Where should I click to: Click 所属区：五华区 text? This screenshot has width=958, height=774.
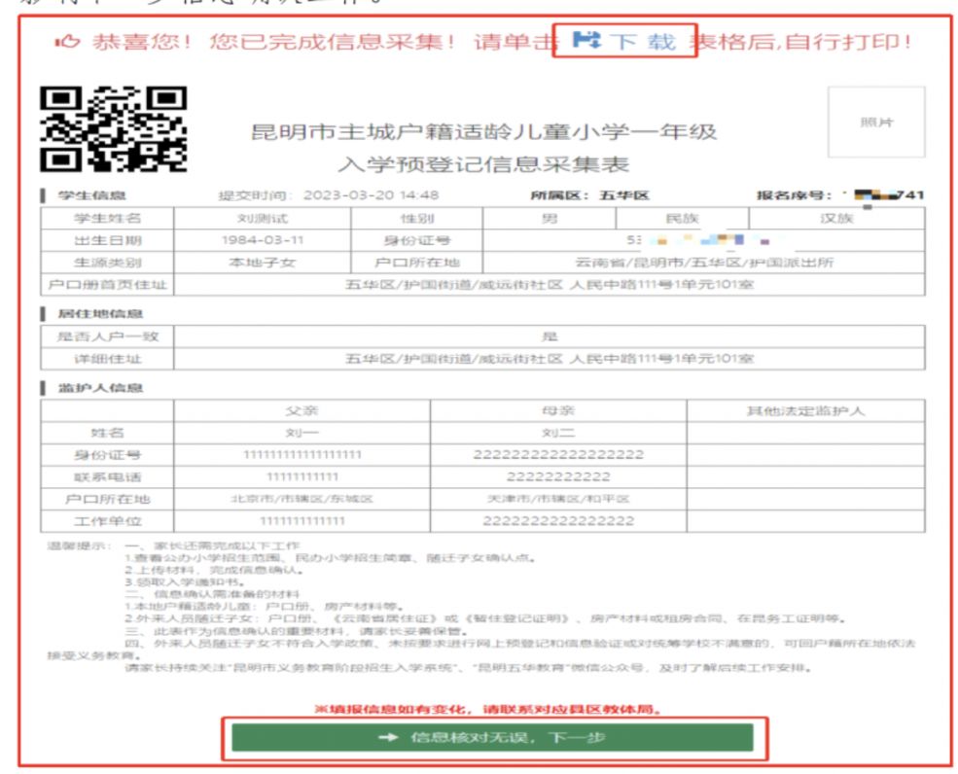(589, 195)
